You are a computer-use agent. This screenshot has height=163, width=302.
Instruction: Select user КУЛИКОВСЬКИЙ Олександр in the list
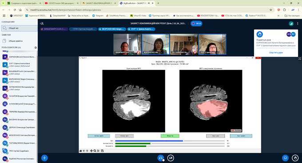point(19,104)
